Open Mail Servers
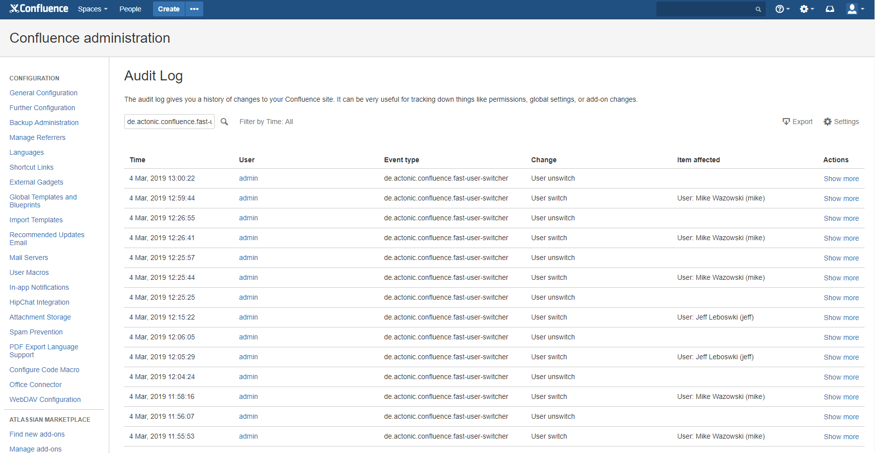This screenshot has width=875, height=453. [29, 258]
